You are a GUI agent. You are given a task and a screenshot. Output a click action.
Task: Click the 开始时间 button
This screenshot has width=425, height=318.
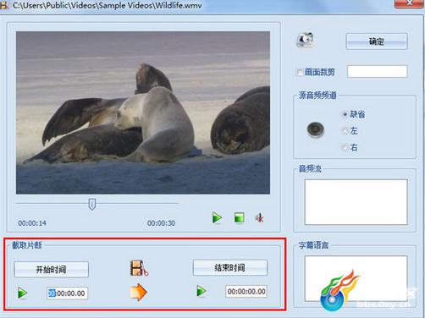[51, 270]
